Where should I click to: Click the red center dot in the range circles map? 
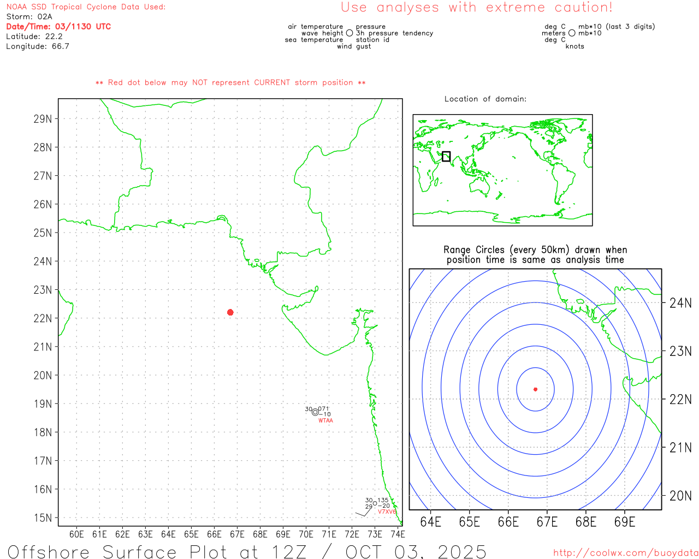click(x=536, y=389)
